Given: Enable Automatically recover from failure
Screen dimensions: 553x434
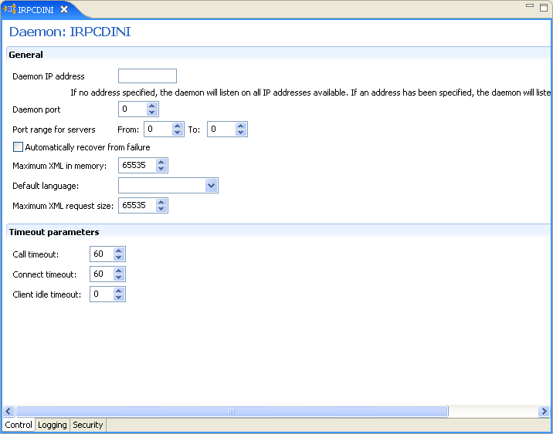Looking at the screenshot, I should [18, 146].
